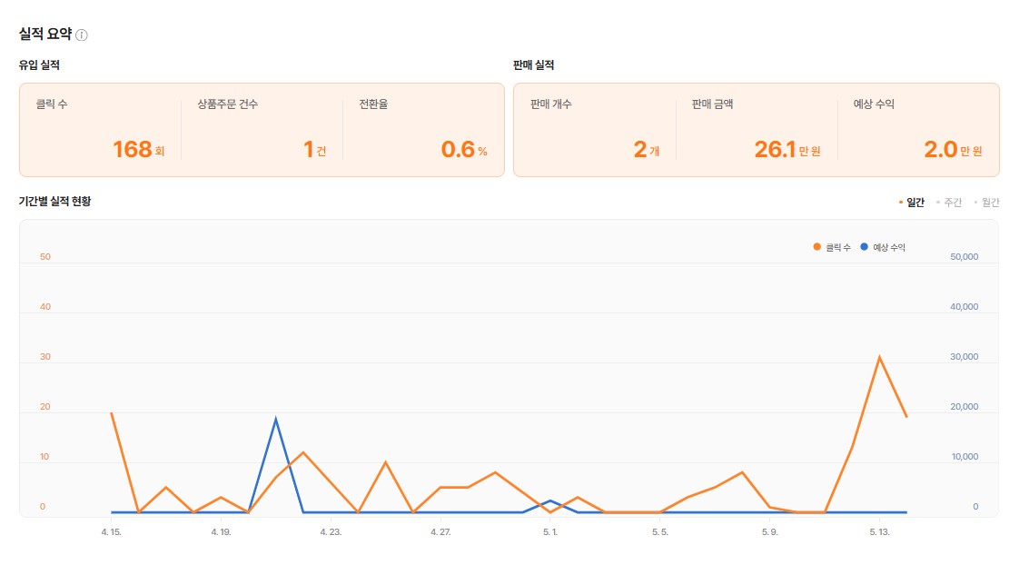This screenshot has width=1029, height=565.
Task: Click the 실적 요약 heading
Action: (45, 35)
